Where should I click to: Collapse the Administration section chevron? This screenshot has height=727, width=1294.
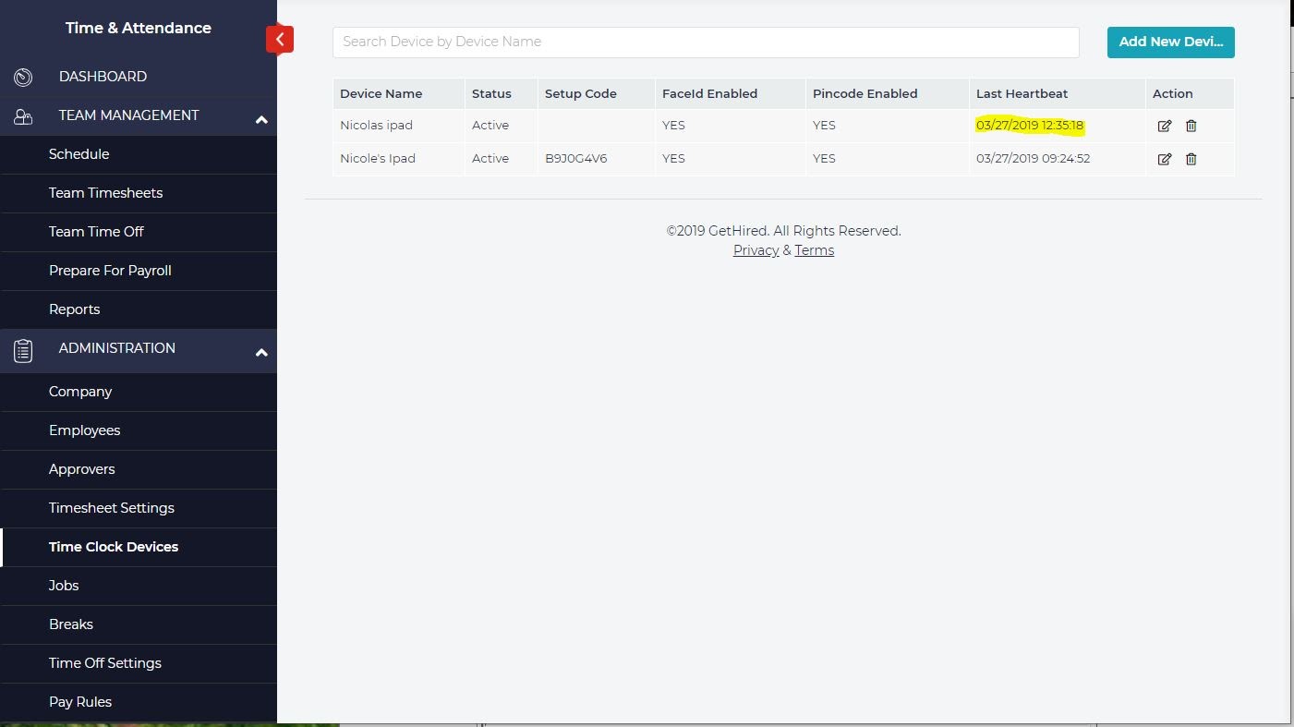pos(261,353)
